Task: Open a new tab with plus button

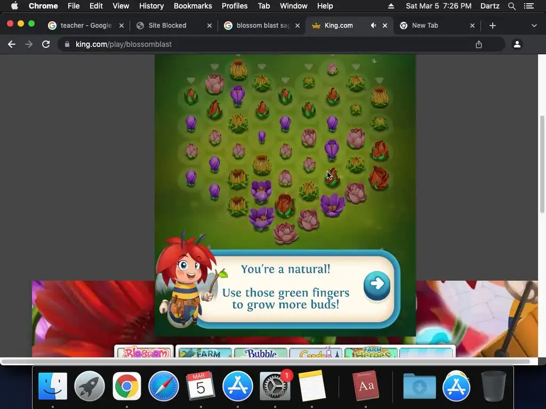Action: (x=492, y=26)
